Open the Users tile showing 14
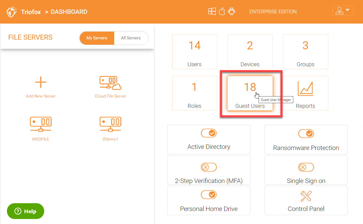The height and width of the screenshot is (224, 363). click(195, 52)
